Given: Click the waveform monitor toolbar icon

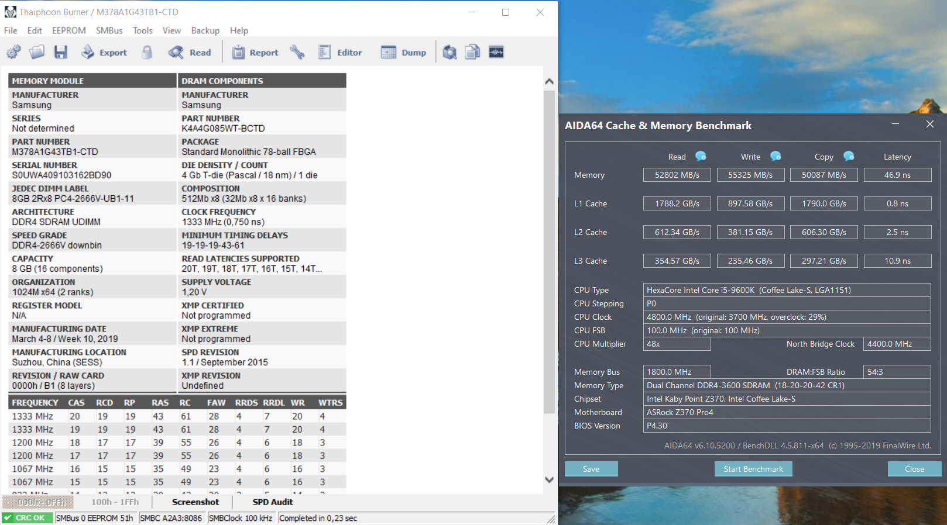Looking at the screenshot, I should coord(496,52).
